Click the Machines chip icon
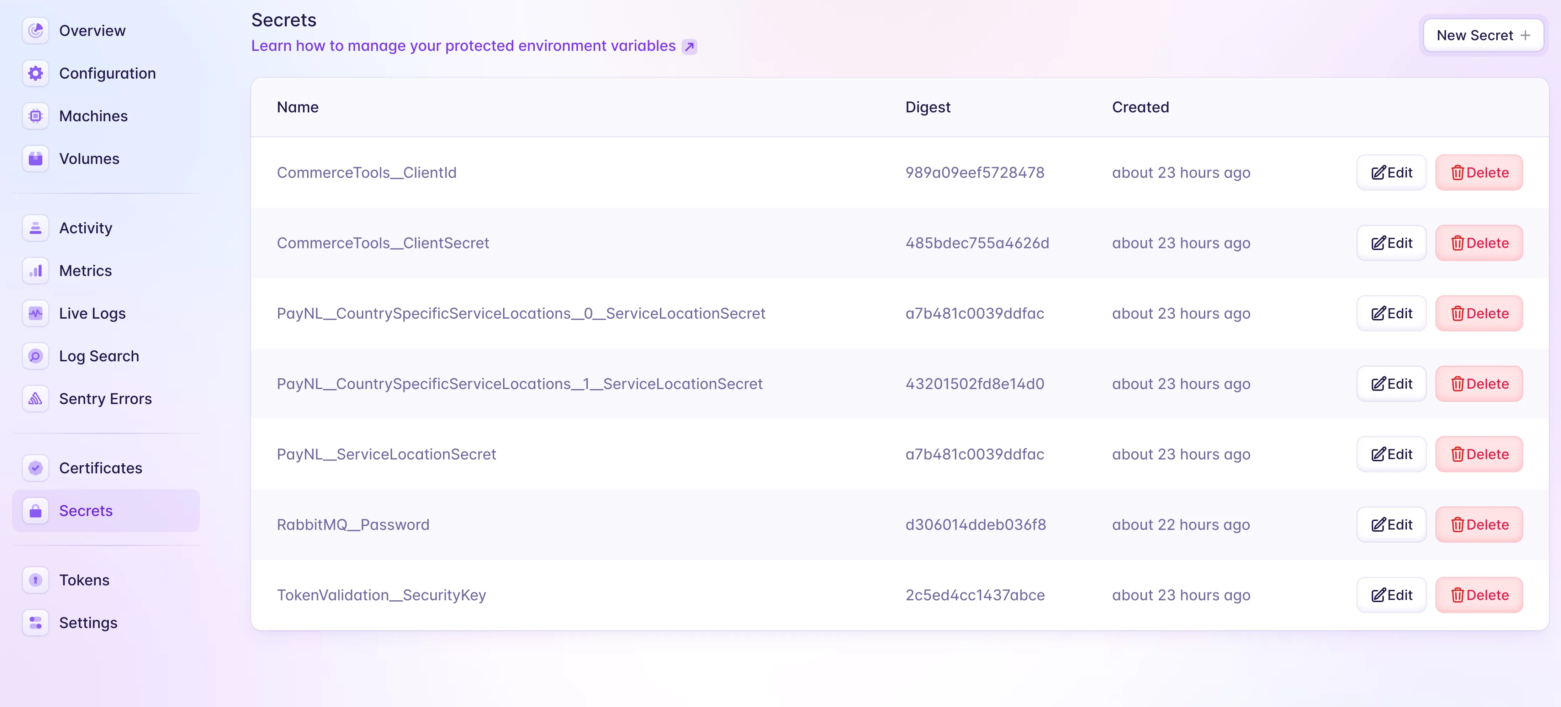1561x707 pixels. (36, 116)
